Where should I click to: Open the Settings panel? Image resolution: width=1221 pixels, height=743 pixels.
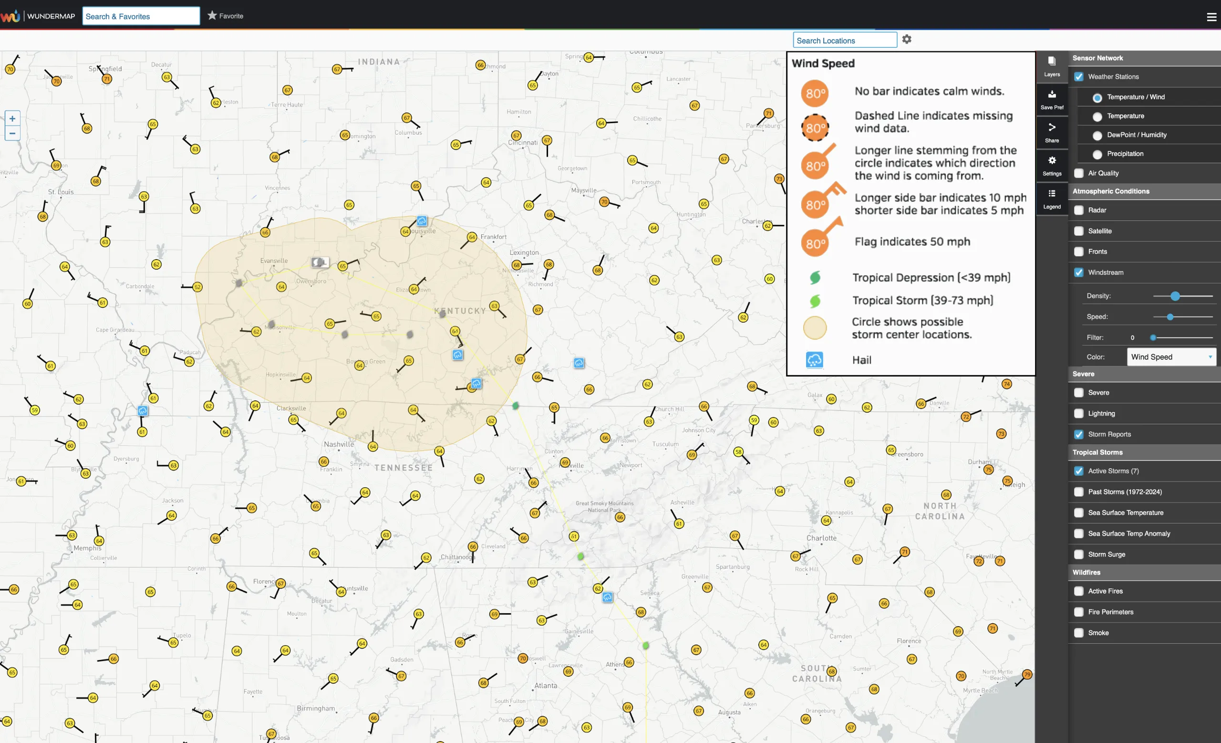[x=1052, y=165]
